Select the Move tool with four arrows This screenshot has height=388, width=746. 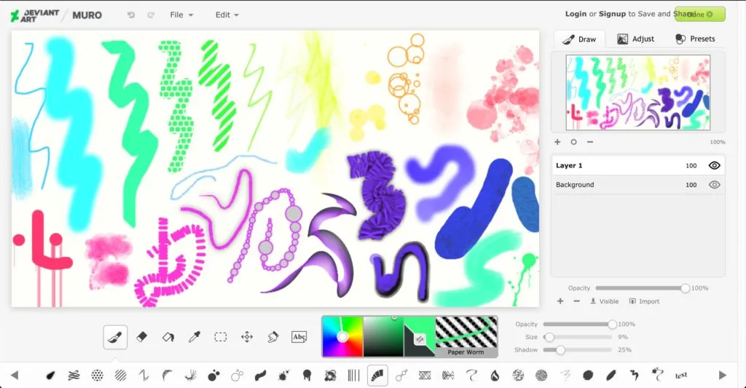(247, 336)
